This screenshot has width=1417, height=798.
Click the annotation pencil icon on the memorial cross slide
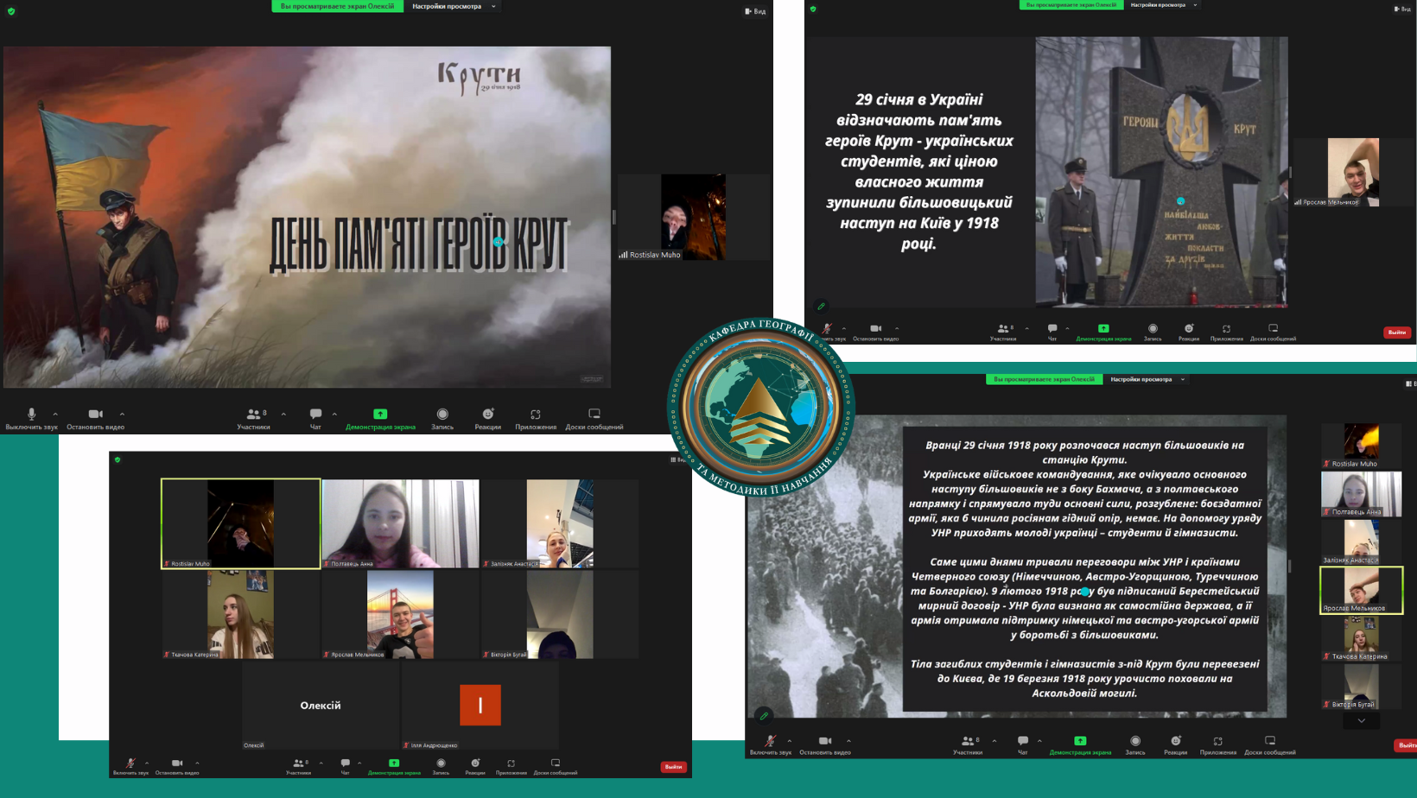click(x=821, y=306)
